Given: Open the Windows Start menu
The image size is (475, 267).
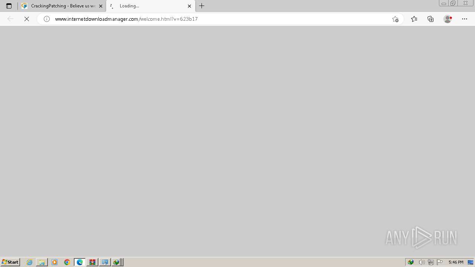Looking at the screenshot, I should [10, 262].
